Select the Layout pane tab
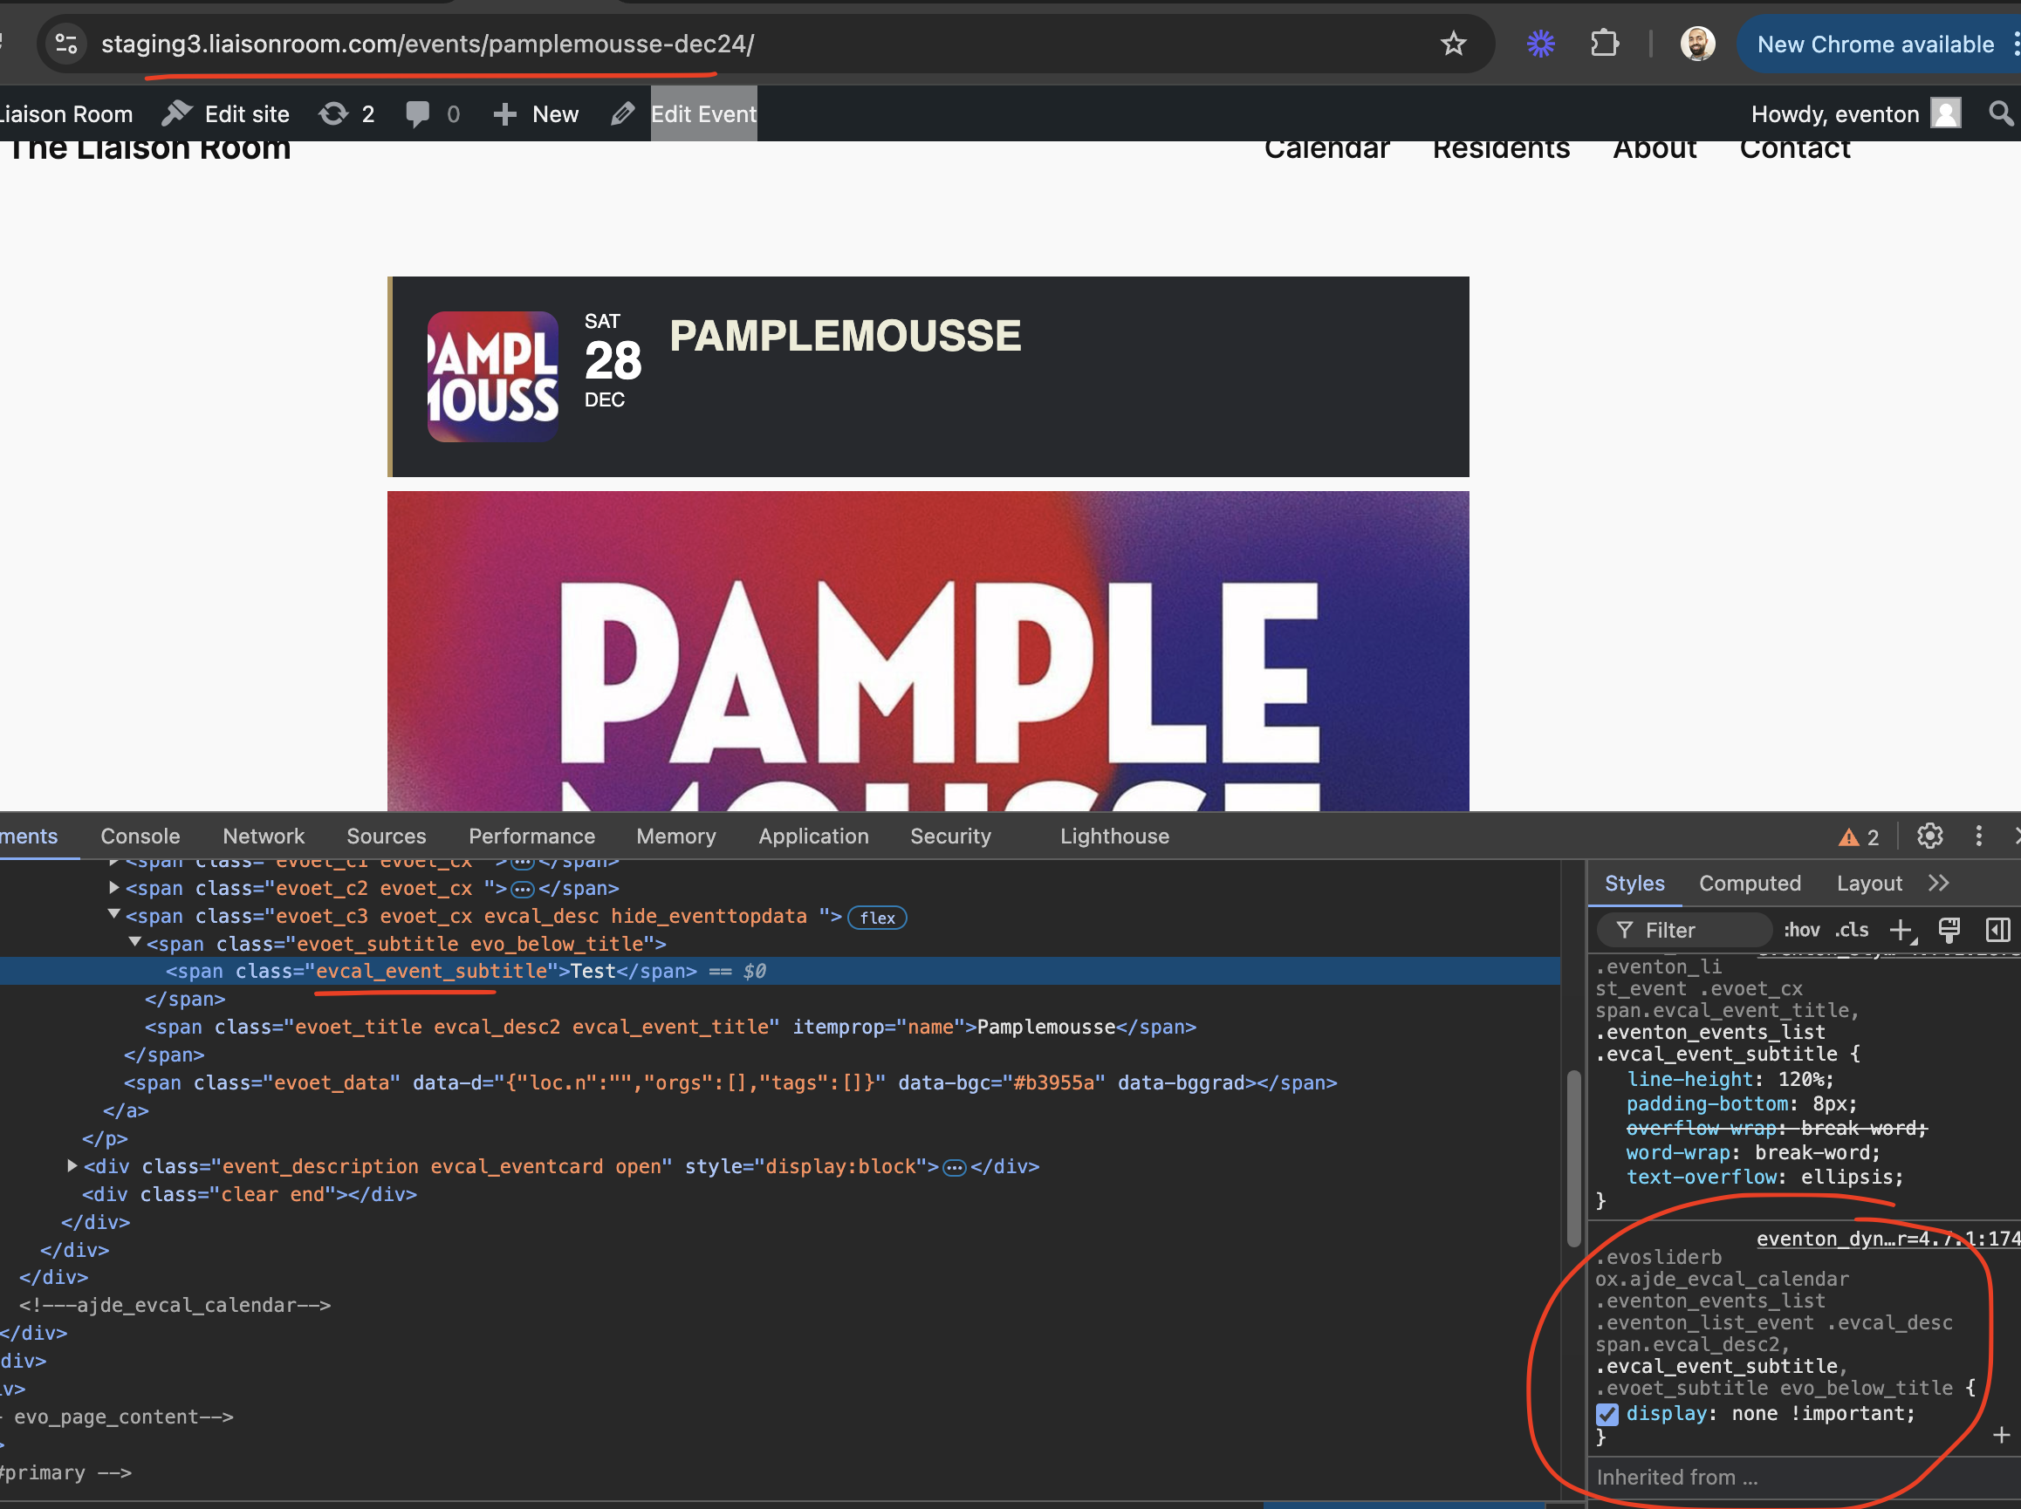The image size is (2021, 1509). pos(1869,884)
